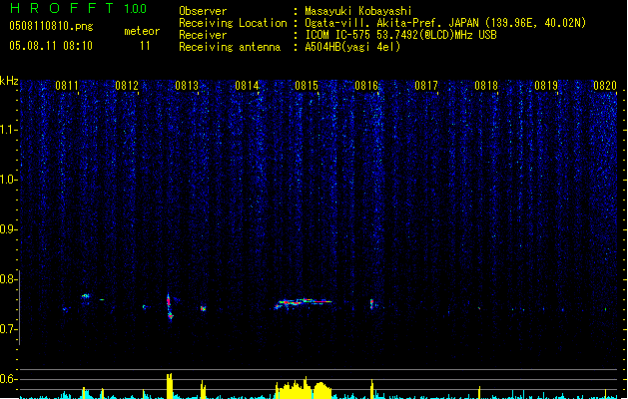
Task: Click the 0818 time marker
Action: click(x=486, y=86)
